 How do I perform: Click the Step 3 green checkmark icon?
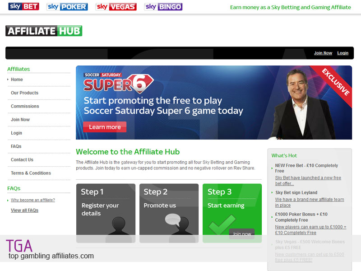[222, 224]
